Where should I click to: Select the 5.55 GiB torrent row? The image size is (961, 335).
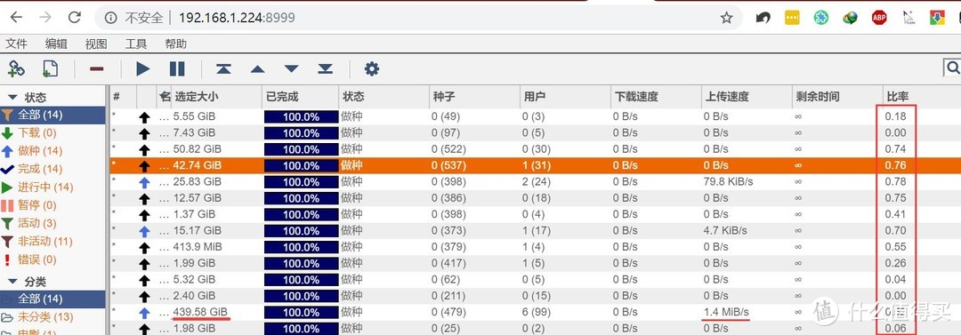[535, 116]
